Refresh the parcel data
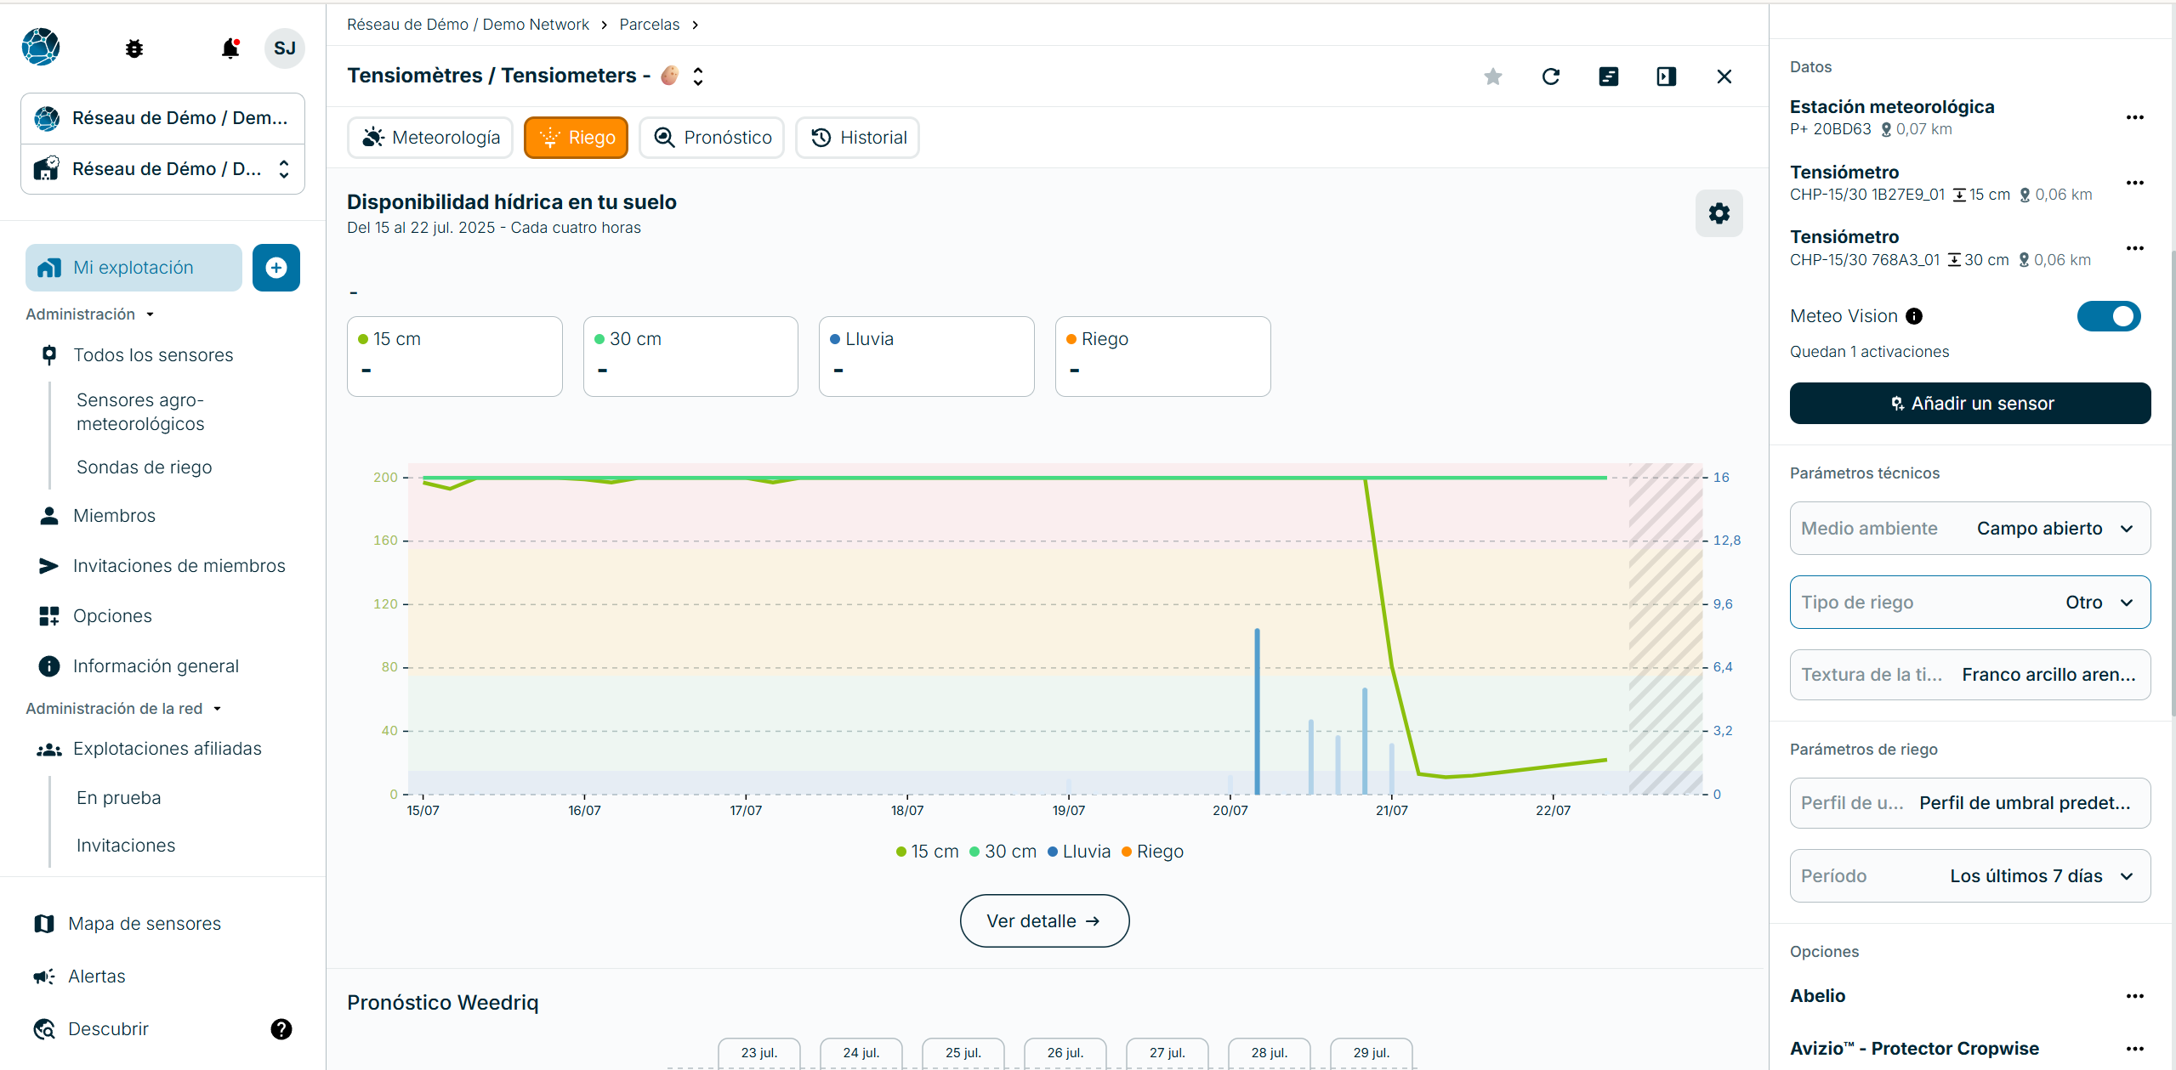Image resolution: width=2176 pixels, height=1070 pixels. tap(1551, 76)
